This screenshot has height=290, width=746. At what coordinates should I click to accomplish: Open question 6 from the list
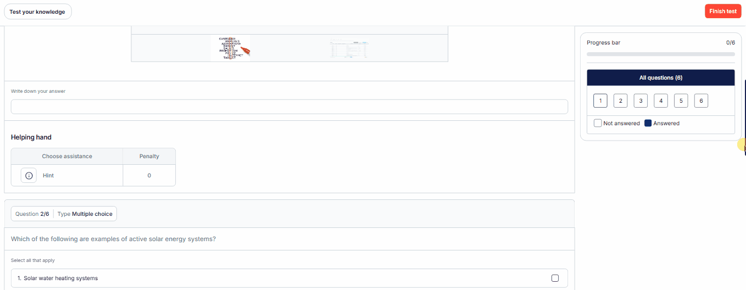[701, 101]
